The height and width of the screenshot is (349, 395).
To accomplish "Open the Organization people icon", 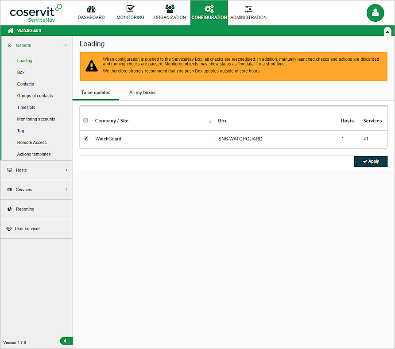I will tap(170, 9).
